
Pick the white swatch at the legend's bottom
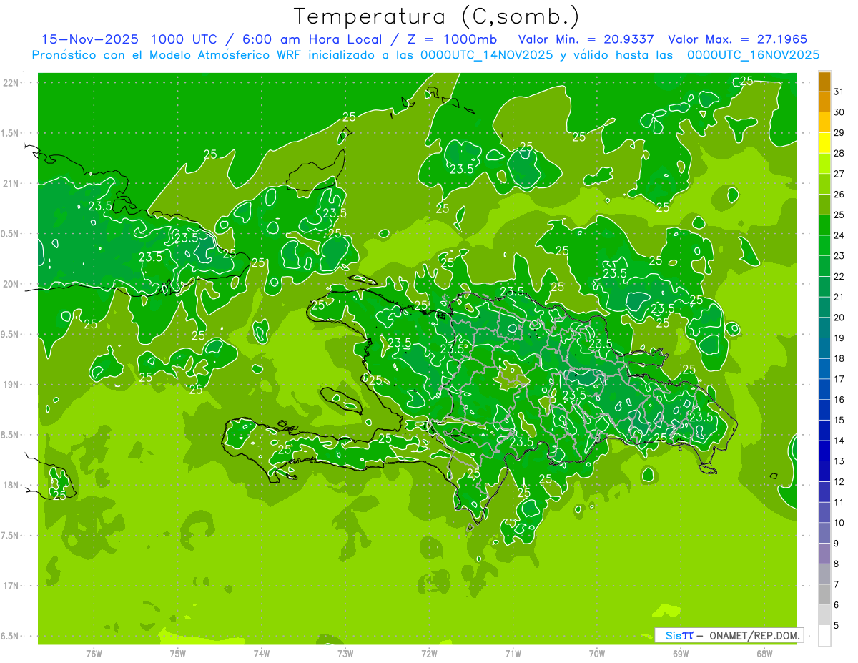pyautogui.click(x=824, y=636)
